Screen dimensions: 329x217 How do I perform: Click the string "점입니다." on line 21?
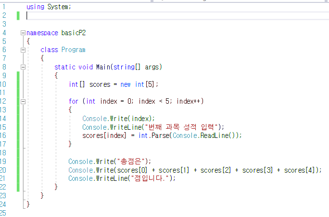(x=150, y=178)
